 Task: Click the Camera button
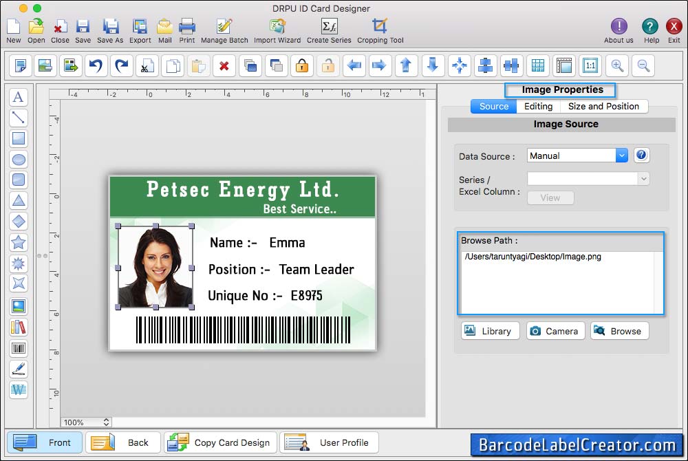click(x=555, y=331)
